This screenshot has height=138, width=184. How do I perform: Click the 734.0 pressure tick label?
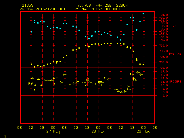pyautogui.click(x=164, y=62)
